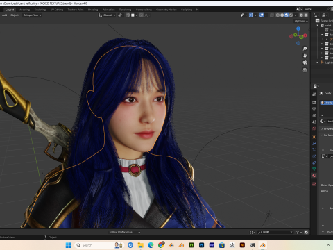Open the Scene properties tab
This screenshot has width=333, height=250.
[x=314, y=122]
